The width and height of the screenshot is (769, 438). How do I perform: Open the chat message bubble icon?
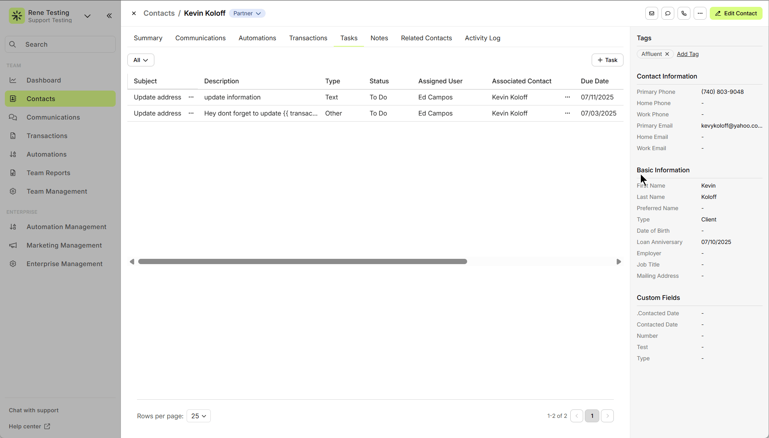click(667, 13)
